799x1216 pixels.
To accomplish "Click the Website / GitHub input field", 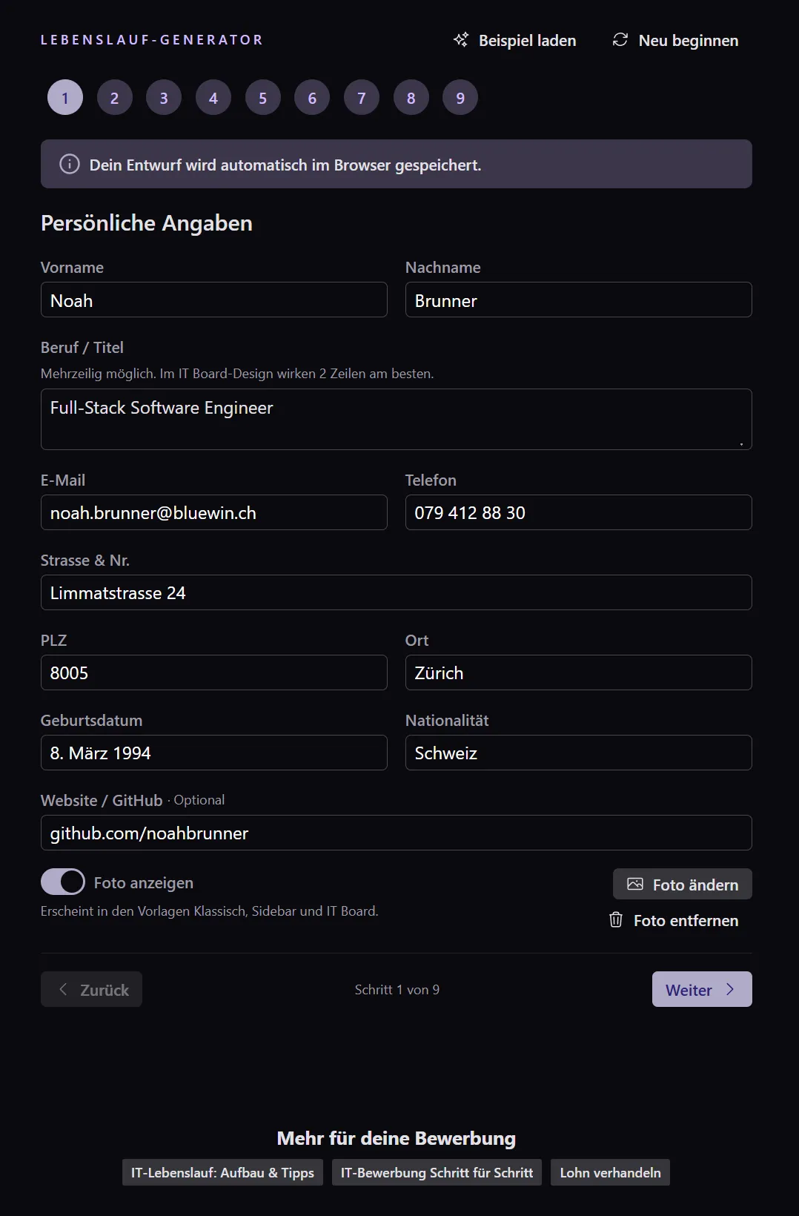I will [x=397, y=833].
